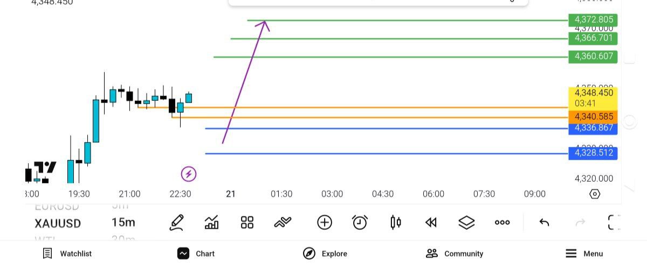The image size is (647, 267).
Task: Click the purple lightning bolt event marker
Action: (x=188, y=174)
